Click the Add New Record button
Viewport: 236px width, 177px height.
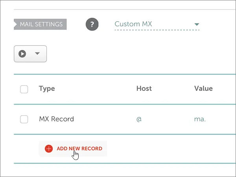(73, 149)
